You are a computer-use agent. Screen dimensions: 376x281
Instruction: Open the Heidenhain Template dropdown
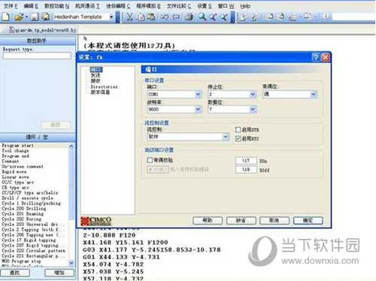pyautogui.click(x=111, y=17)
